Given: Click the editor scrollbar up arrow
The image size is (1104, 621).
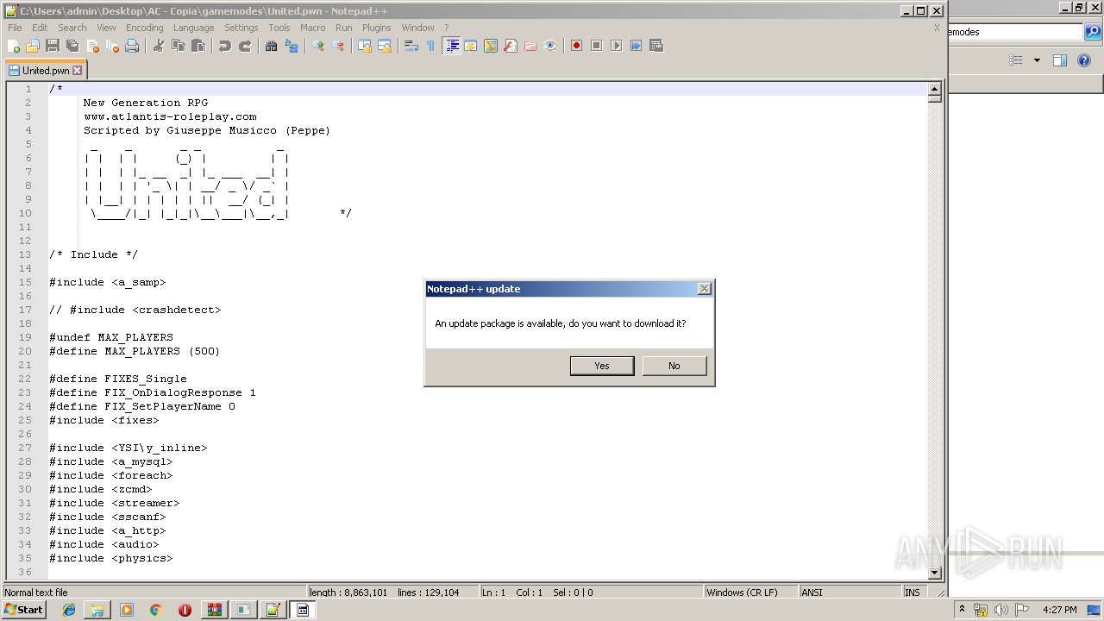Looking at the screenshot, I should point(934,89).
